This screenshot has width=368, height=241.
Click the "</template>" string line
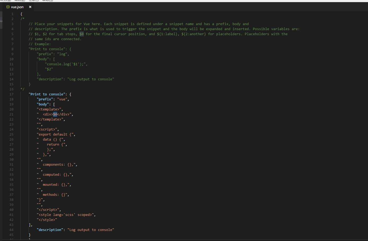(51, 119)
